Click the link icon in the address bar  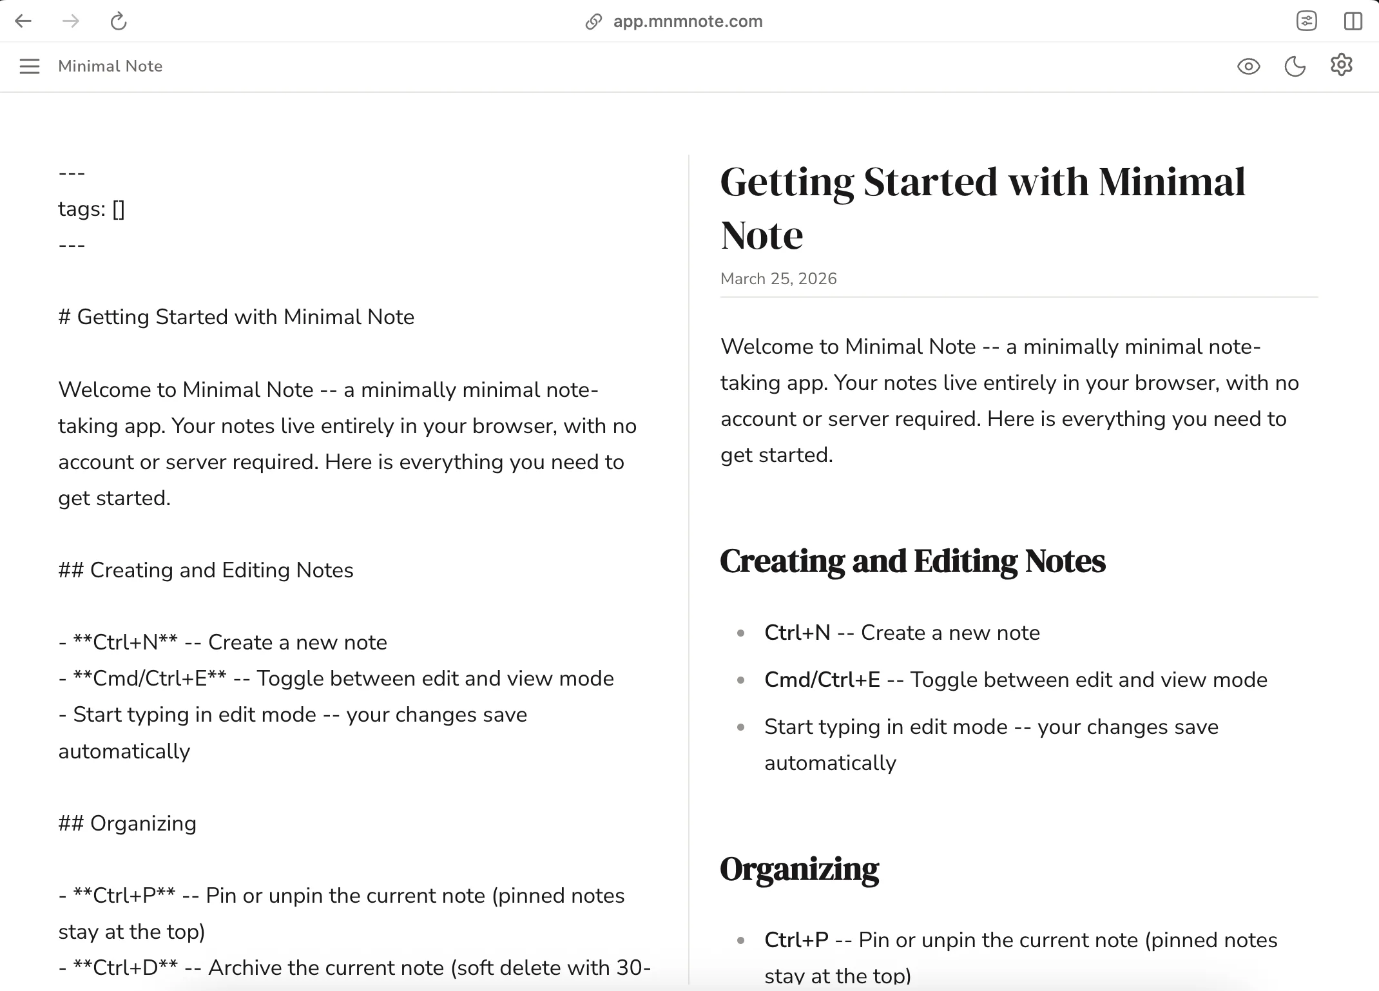[593, 21]
